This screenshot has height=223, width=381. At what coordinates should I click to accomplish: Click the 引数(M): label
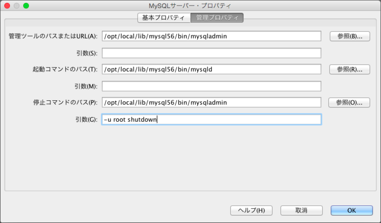86,86
